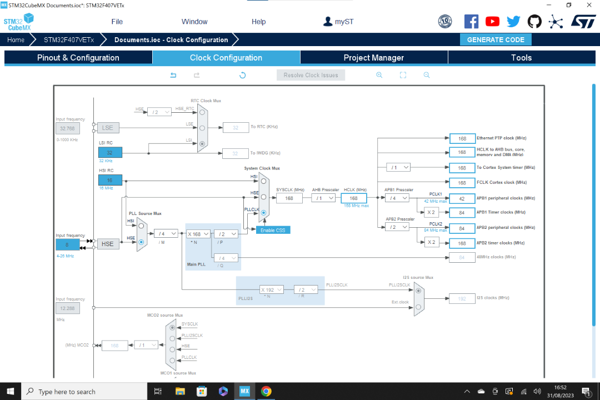600x400 pixels.
Task: Click the HSE input frequency field
Action: click(x=67, y=244)
